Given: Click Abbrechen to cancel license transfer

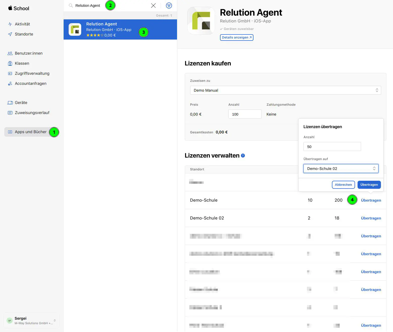Looking at the screenshot, I should [x=343, y=185].
